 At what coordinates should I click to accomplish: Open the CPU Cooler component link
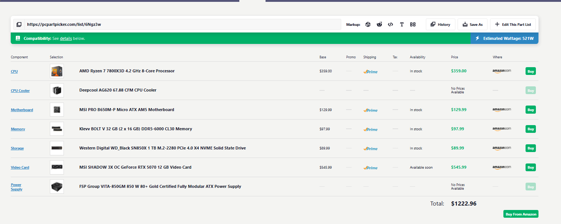pyautogui.click(x=20, y=90)
